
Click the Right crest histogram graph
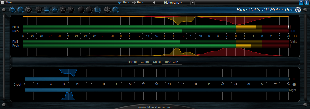(156, 96)
